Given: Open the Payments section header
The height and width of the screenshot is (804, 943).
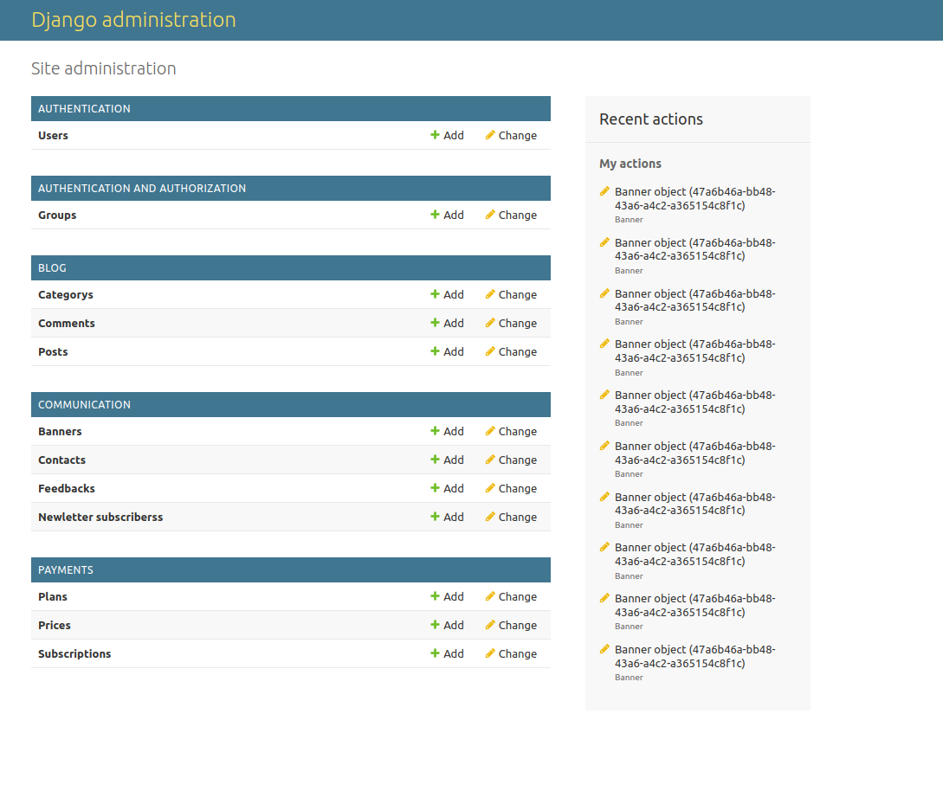Looking at the screenshot, I should [66, 570].
